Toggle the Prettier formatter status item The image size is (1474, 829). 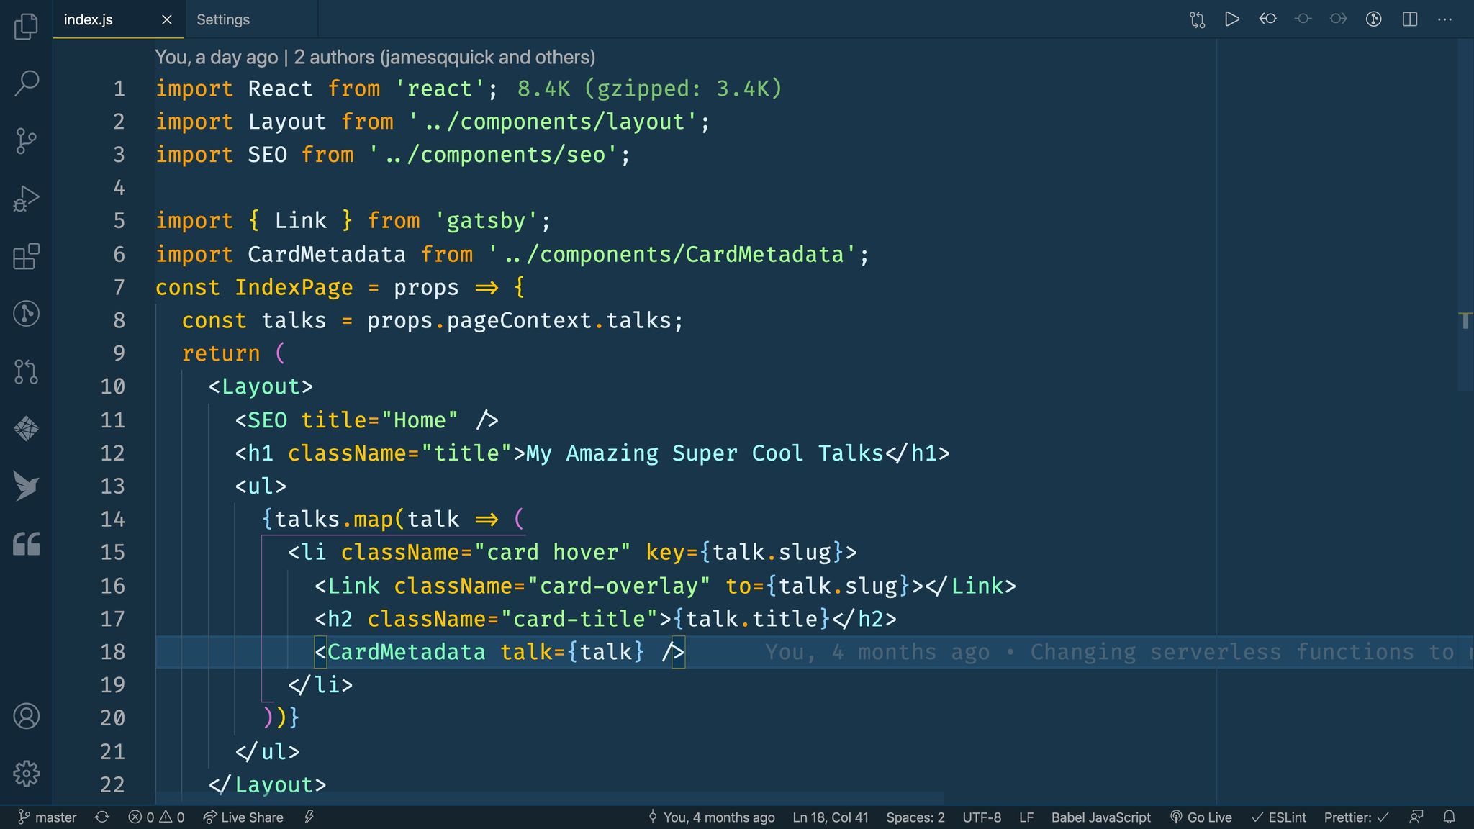pos(1356,817)
